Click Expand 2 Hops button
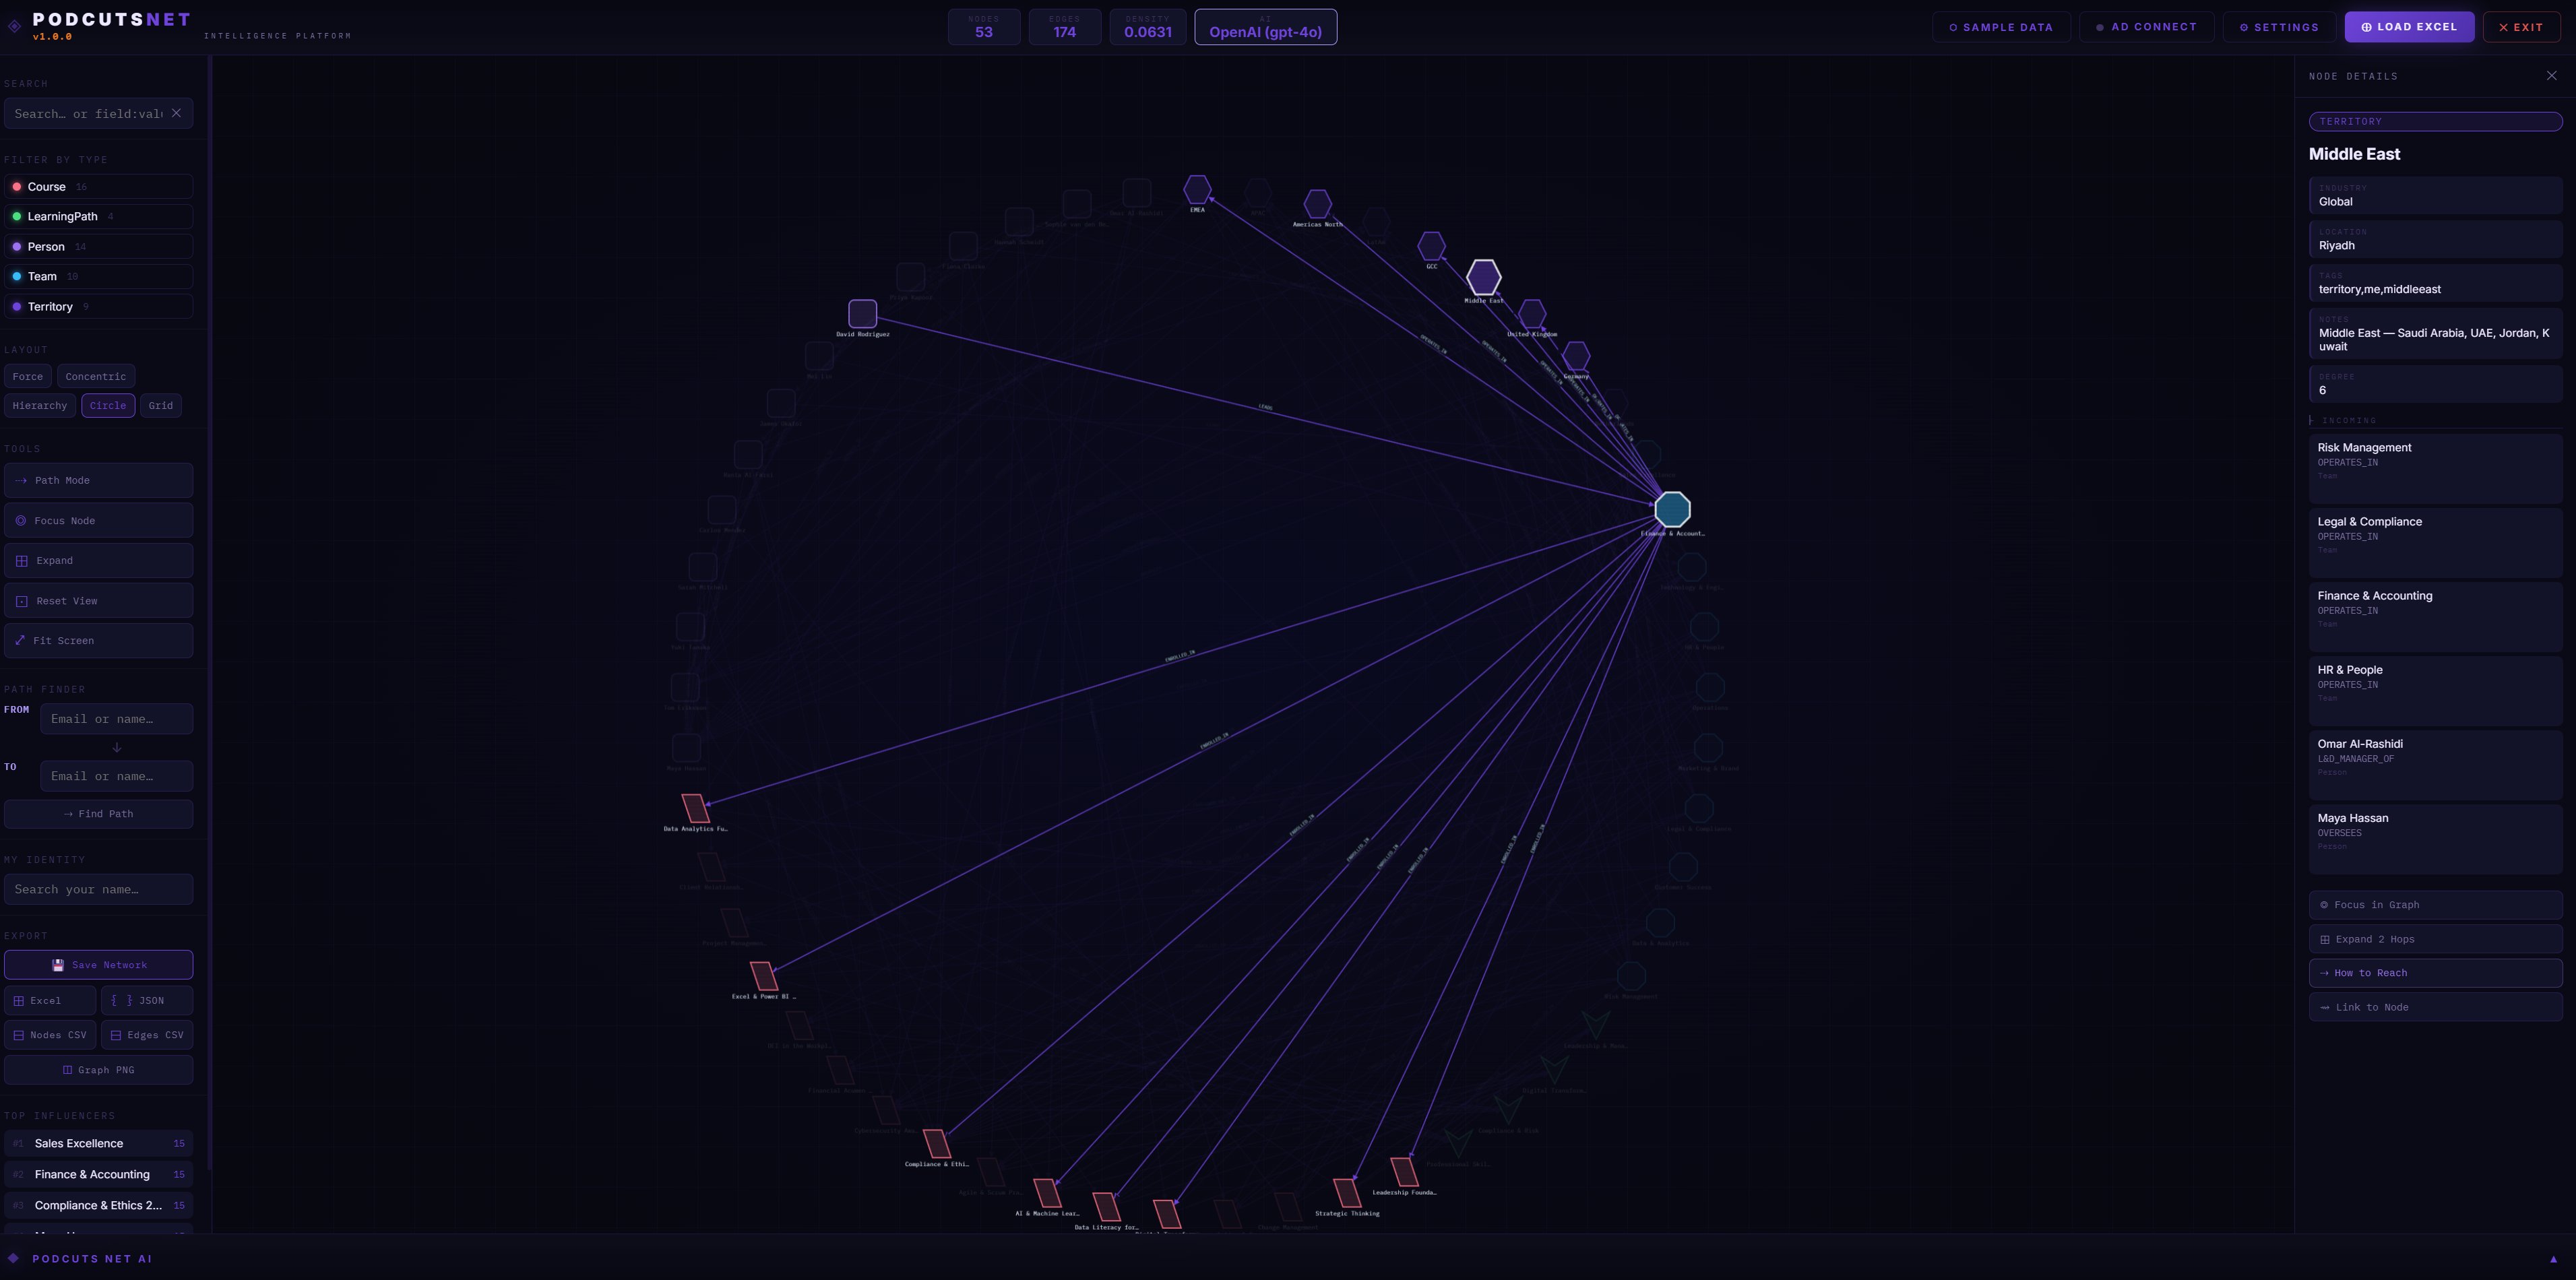The width and height of the screenshot is (2576, 1280). tap(2435, 939)
